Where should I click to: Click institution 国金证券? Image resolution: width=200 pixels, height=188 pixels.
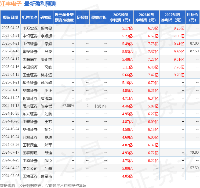click(30, 75)
